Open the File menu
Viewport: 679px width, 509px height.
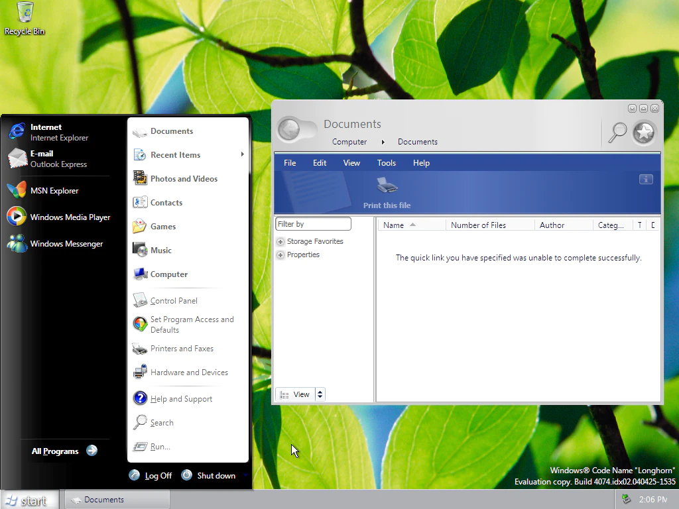(x=290, y=162)
